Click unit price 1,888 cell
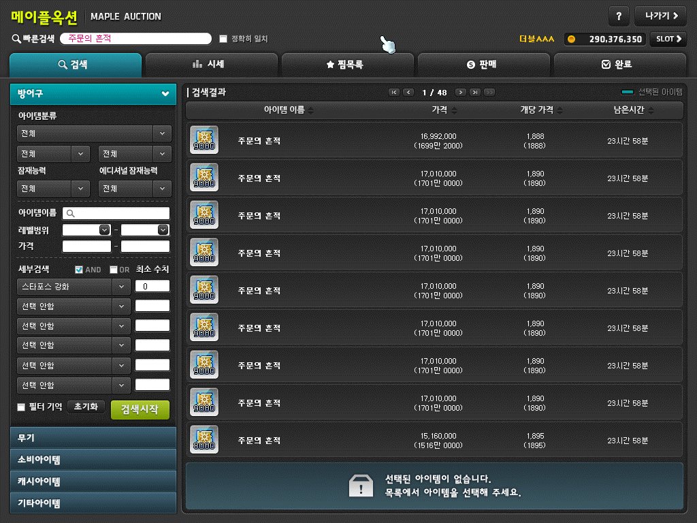Screen dimensions: 697x523 click(535, 141)
